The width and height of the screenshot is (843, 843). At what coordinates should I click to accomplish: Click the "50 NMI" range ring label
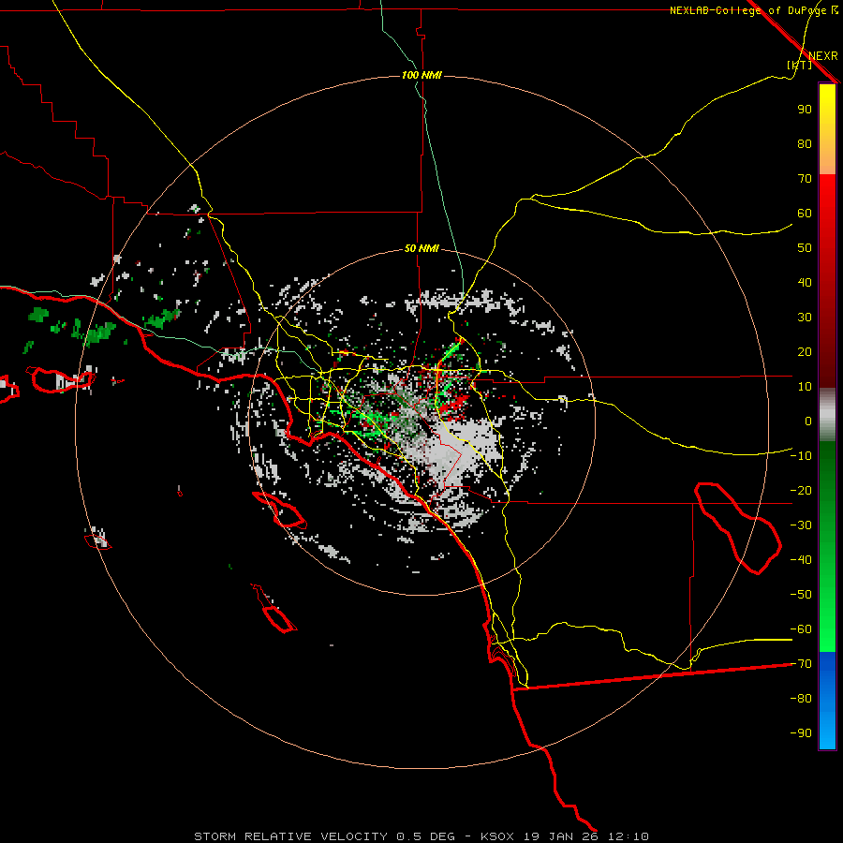421,248
